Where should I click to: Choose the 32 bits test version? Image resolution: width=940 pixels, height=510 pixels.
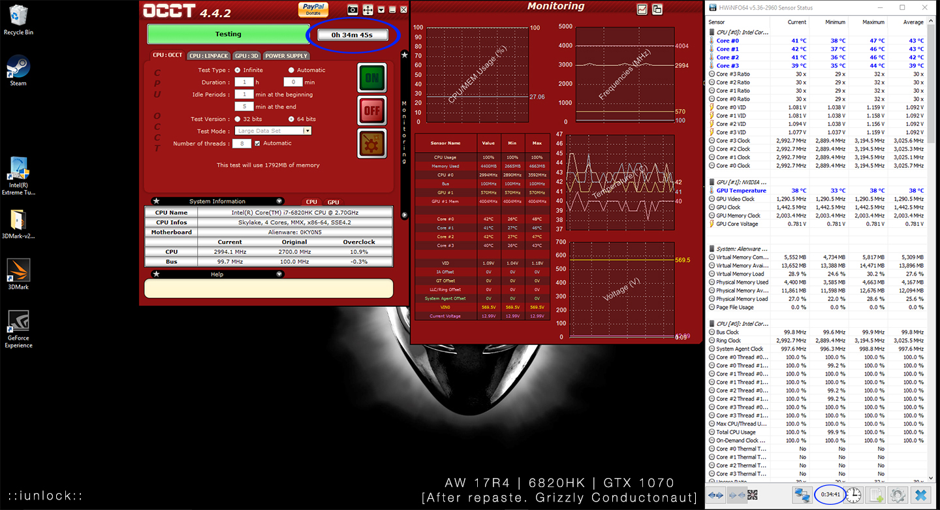tap(238, 119)
